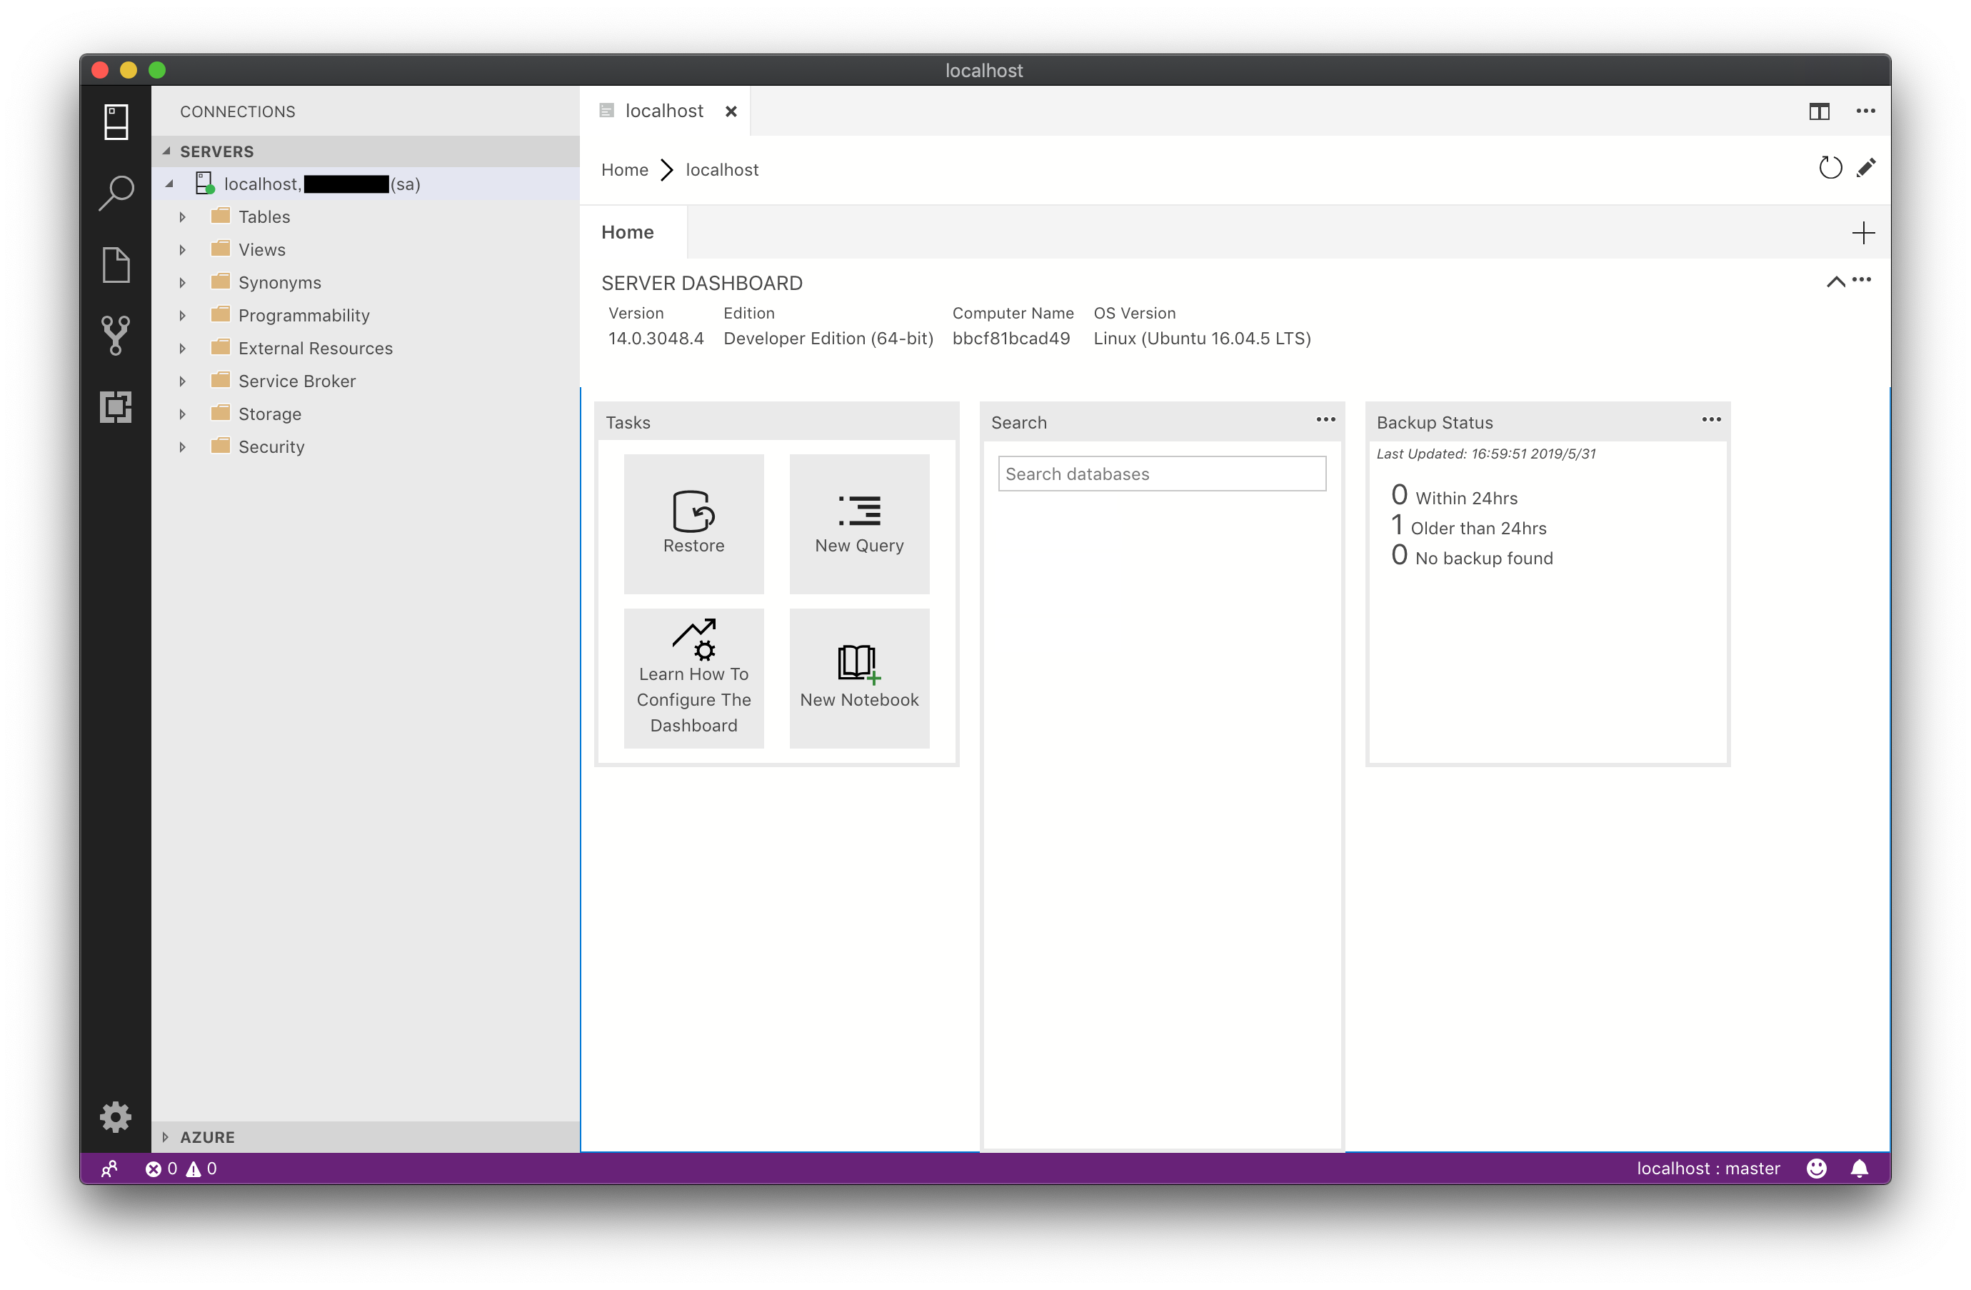Click the '14.0.3048.4' version value
This screenshot has width=1971, height=1290.
pos(656,338)
